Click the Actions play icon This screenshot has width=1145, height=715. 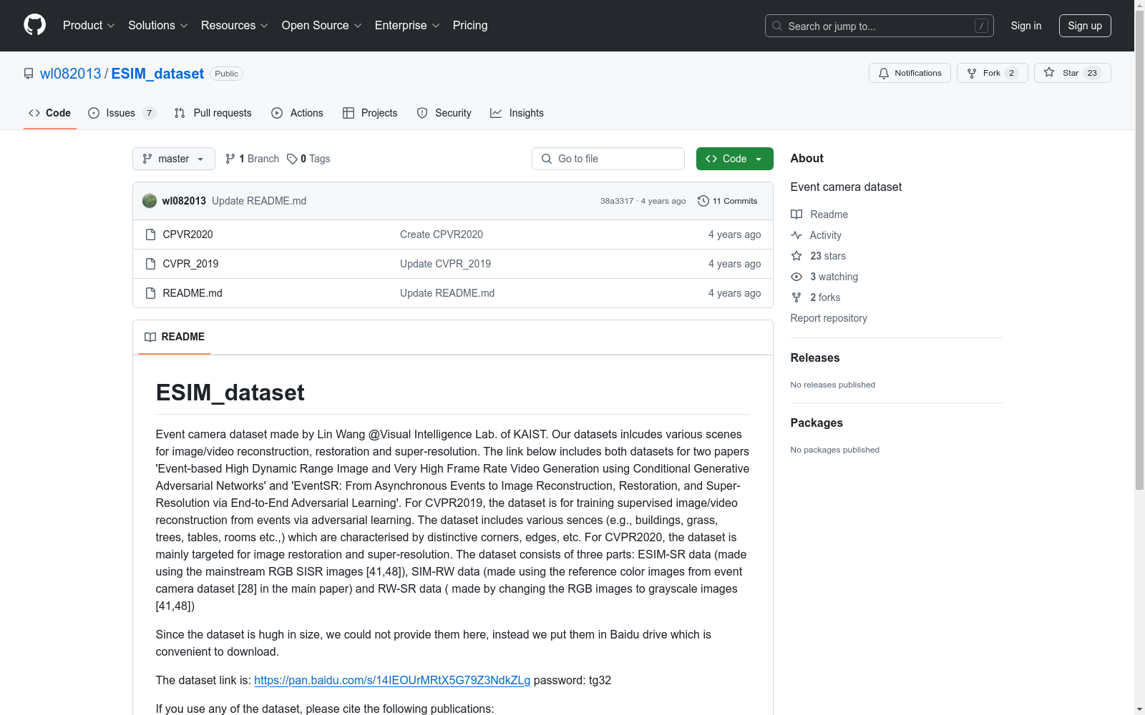(x=277, y=113)
